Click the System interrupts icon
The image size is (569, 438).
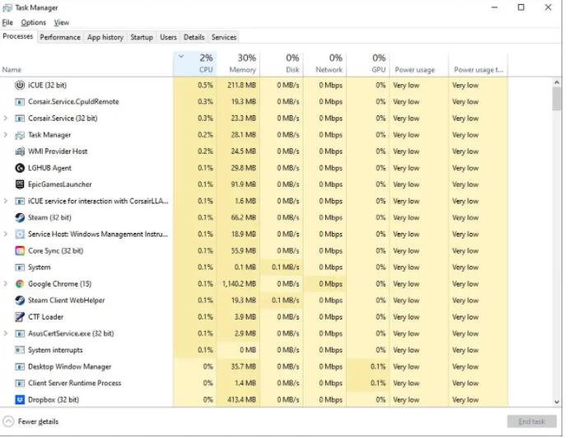pos(20,350)
